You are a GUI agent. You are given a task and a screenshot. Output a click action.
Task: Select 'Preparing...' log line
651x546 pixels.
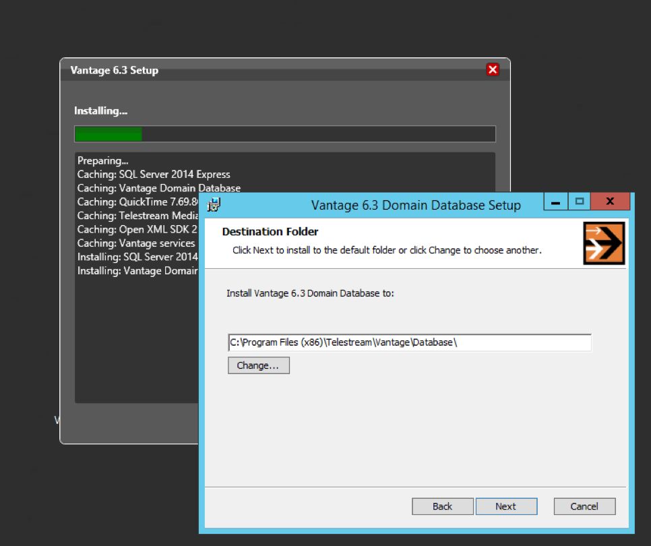[x=102, y=160]
